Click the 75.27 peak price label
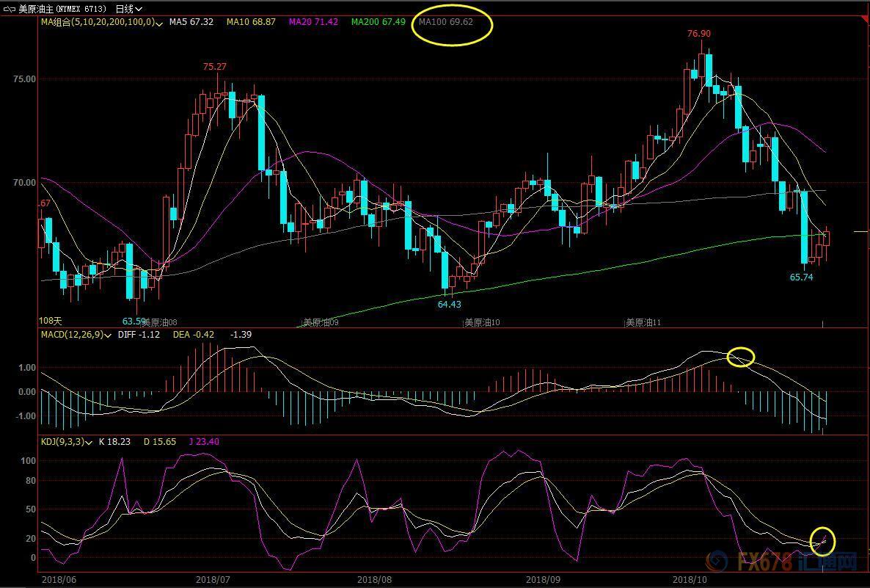The width and height of the screenshot is (870, 588). coord(214,67)
